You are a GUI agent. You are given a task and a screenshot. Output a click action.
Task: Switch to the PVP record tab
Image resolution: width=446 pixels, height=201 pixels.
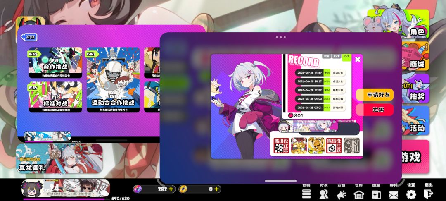point(337,56)
